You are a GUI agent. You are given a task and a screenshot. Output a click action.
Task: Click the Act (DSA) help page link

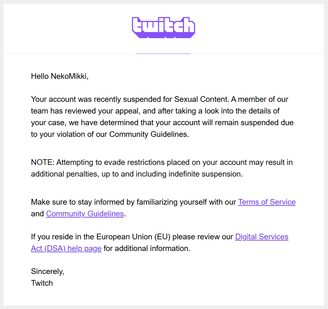point(66,248)
